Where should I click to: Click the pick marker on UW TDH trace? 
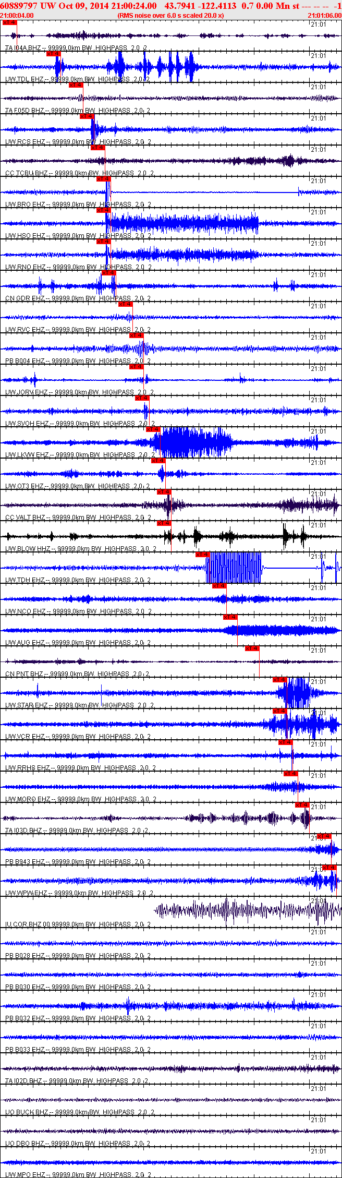click(x=202, y=555)
